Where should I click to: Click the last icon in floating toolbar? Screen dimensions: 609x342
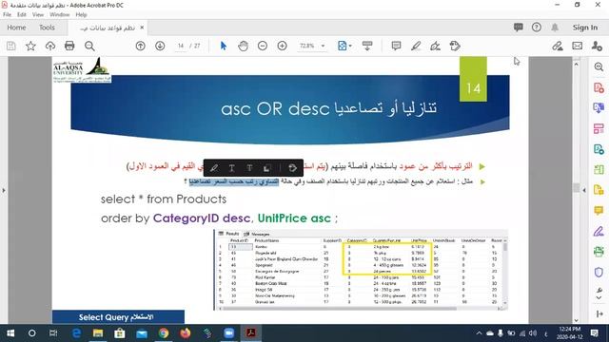coord(293,168)
